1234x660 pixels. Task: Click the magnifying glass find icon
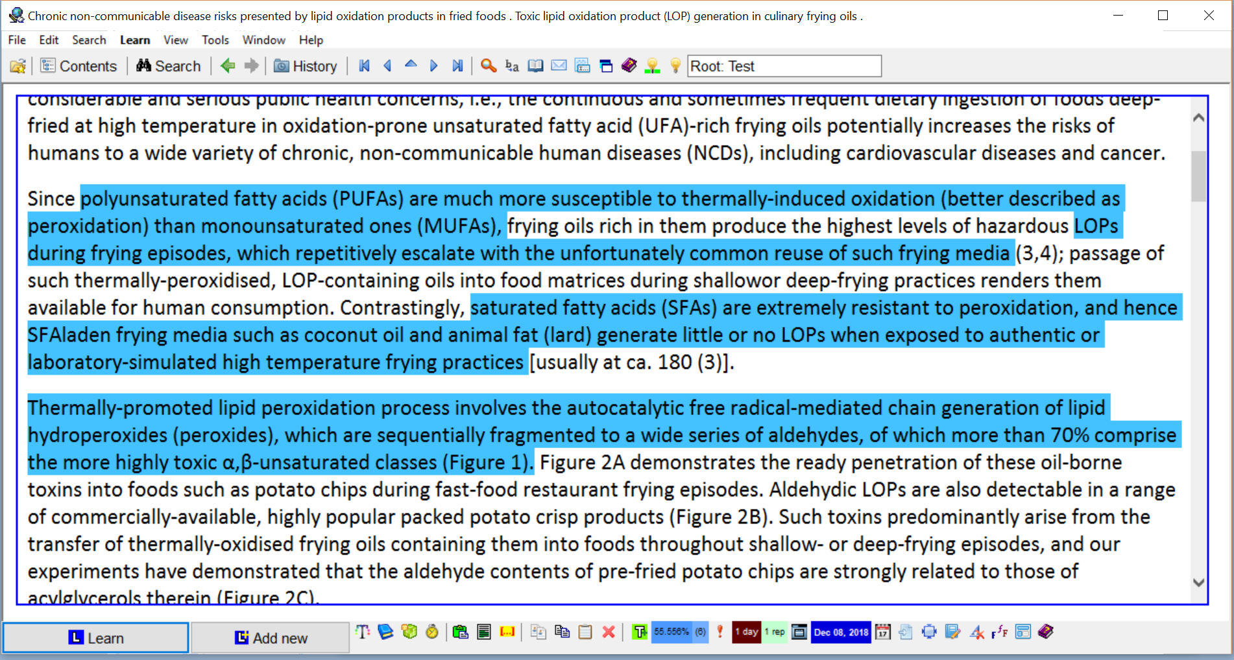[x=489, y=65]
